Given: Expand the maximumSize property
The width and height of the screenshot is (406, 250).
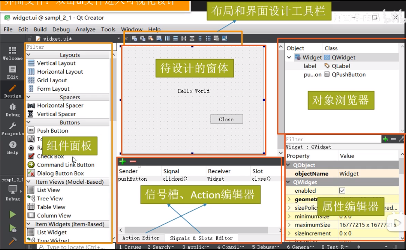Looking at the screenshot, I should pos(289,225).
